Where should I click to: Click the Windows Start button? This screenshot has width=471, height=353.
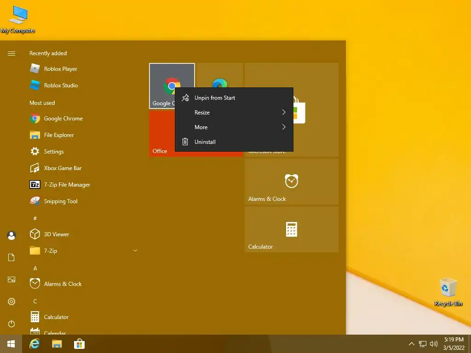11,344
